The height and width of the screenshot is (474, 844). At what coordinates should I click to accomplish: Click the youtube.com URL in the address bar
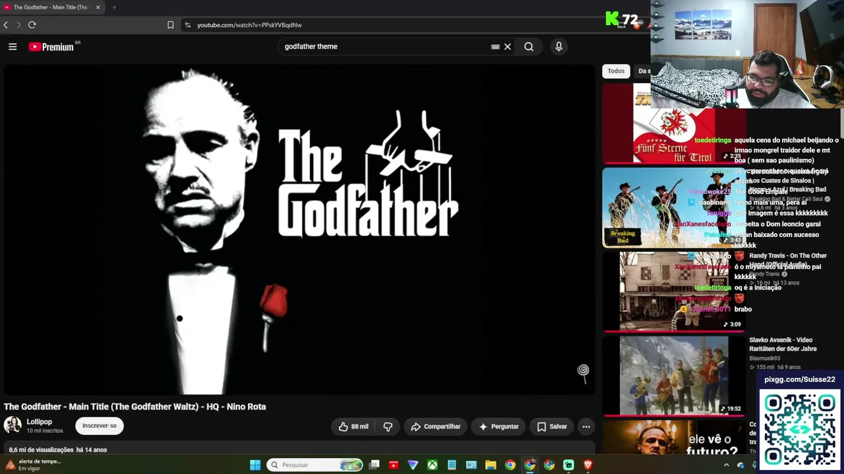249,25
